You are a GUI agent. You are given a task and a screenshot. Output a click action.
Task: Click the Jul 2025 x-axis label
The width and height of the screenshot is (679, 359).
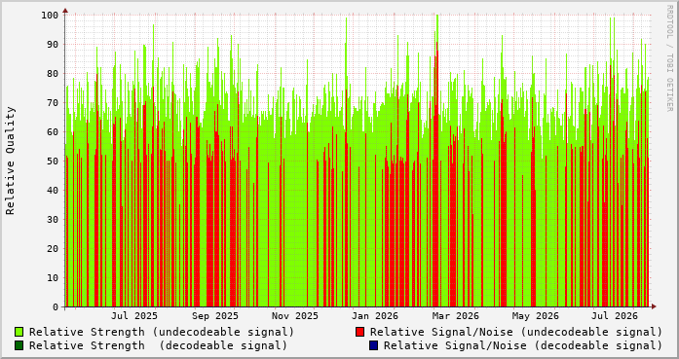pyautogui.click(x=134, y=316)
